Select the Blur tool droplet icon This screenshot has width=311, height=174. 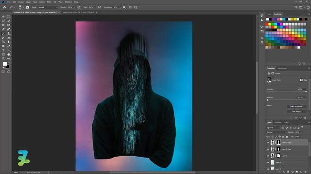(x=9, y=42)
